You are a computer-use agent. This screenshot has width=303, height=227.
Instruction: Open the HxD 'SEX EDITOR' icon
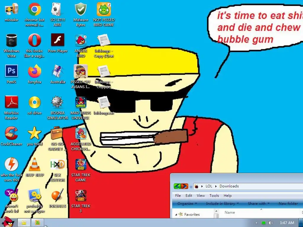(x=57, y=164)
